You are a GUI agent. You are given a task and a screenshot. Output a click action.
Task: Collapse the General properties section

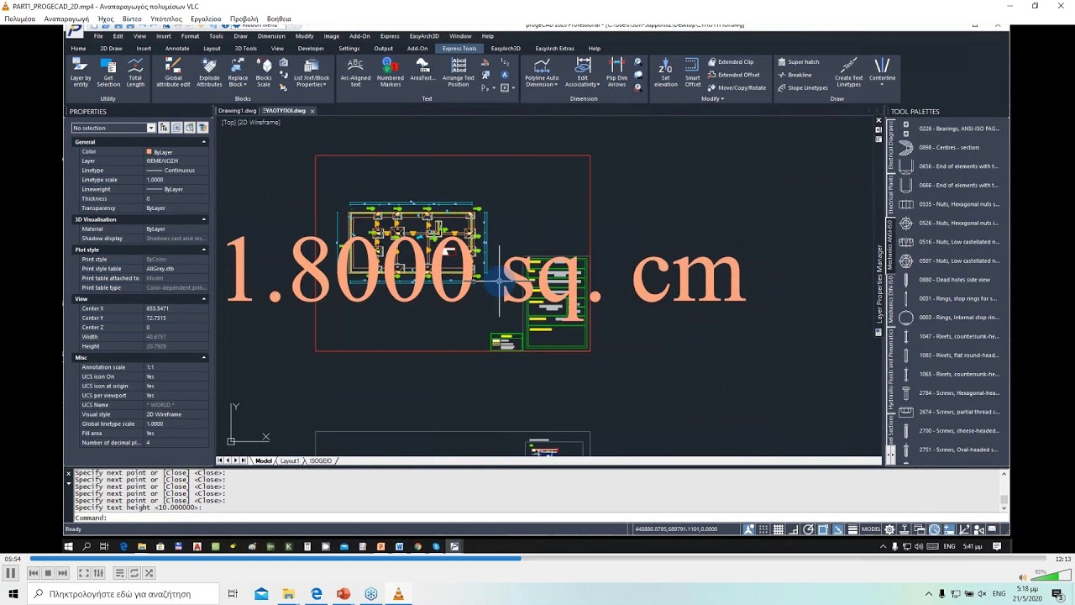(204, 142)
